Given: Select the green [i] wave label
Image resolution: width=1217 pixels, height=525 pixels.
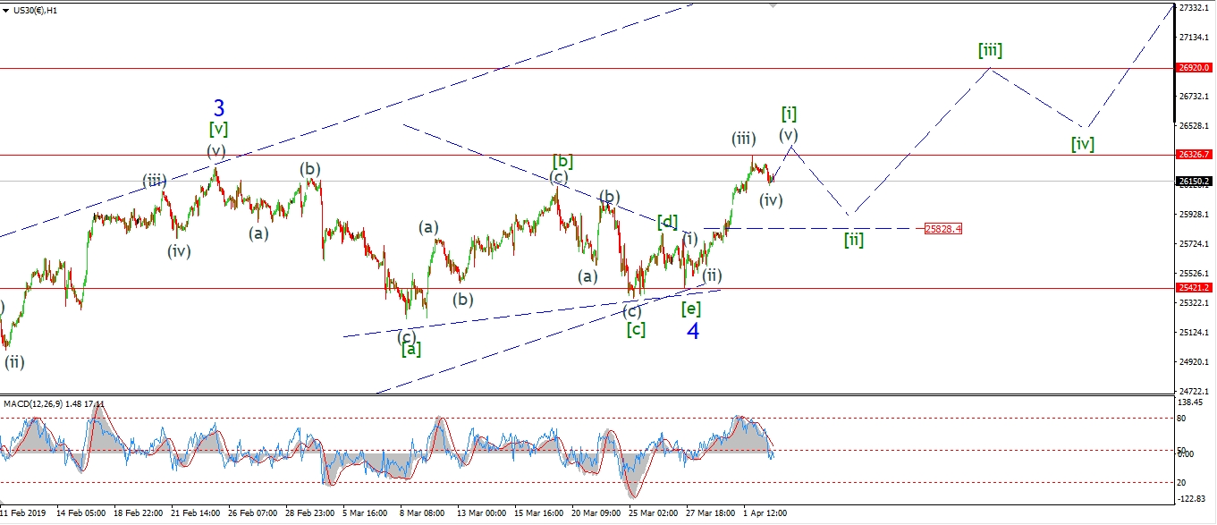Looking at the screenshot, I should [x=789, y=114].
